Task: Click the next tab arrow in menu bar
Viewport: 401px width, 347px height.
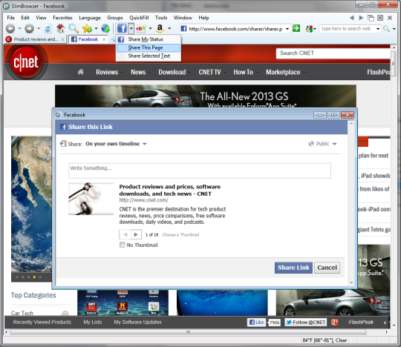Action: 361,18
